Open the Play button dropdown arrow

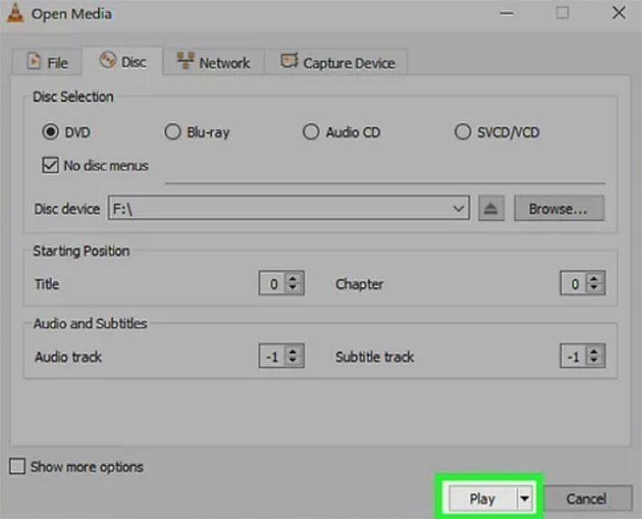pos(525,499)
